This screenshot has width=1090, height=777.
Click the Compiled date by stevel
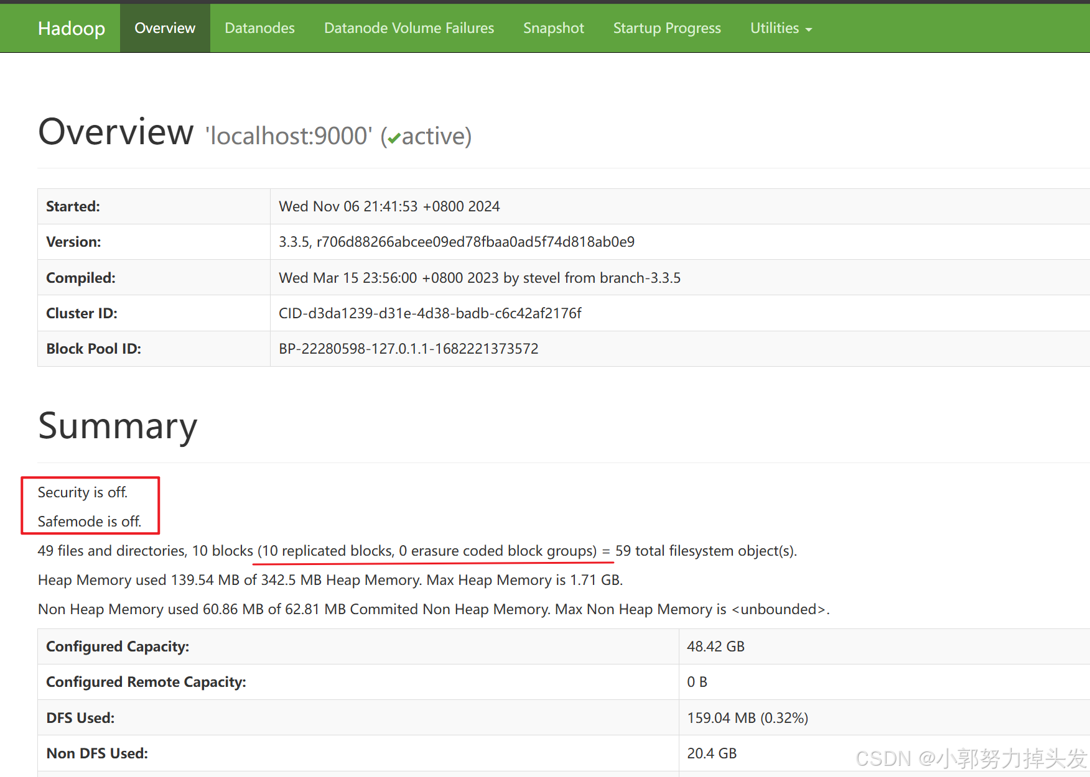480,278
